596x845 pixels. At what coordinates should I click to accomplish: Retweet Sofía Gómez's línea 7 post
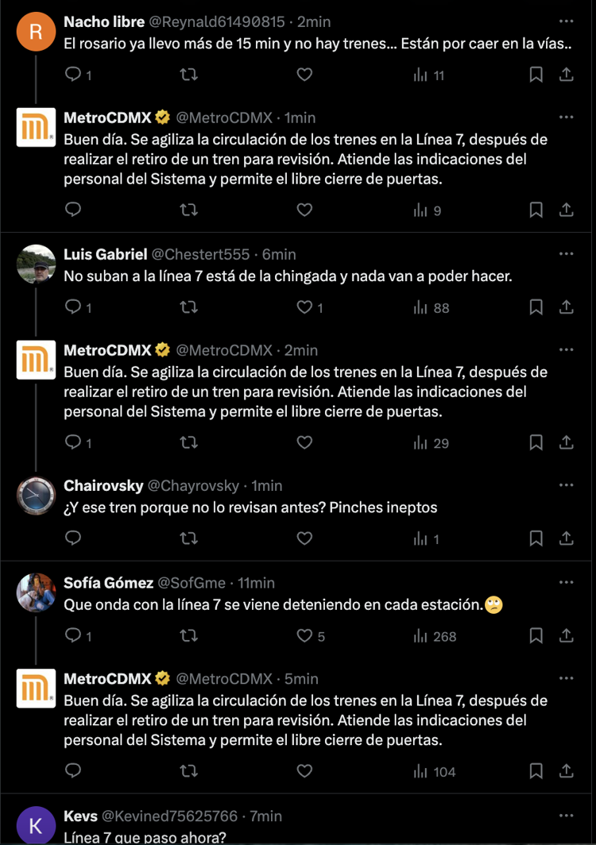(x=189, y=636)
